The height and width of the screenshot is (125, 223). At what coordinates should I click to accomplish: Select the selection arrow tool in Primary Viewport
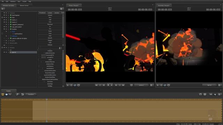(x=68, y=85)
